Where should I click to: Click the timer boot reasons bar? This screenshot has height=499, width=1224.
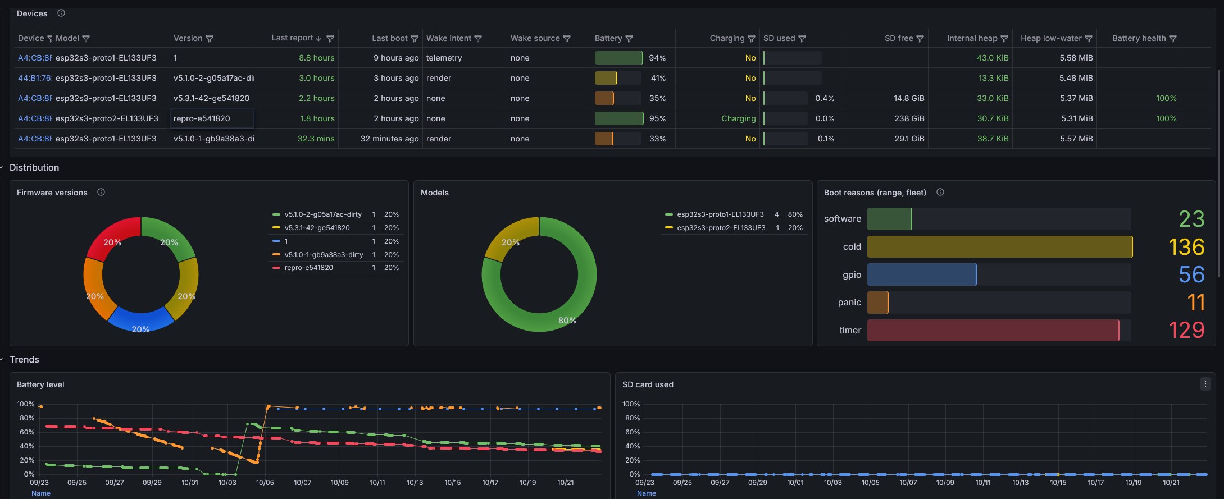(993, 331)
